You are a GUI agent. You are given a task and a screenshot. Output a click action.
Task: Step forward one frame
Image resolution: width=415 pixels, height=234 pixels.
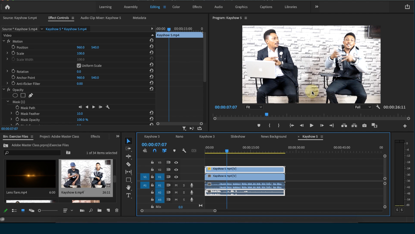[x=322, y=125]
